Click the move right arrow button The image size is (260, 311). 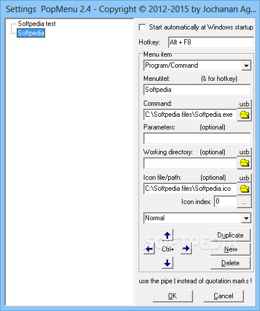coord(186,249)
